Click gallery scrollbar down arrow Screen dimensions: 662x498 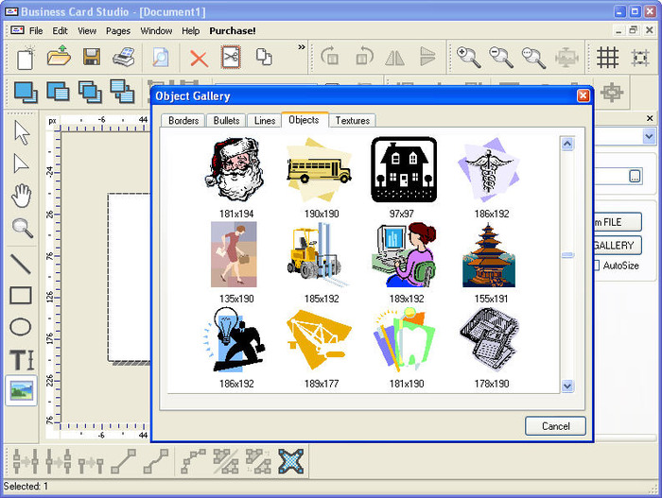click(567, 386)
